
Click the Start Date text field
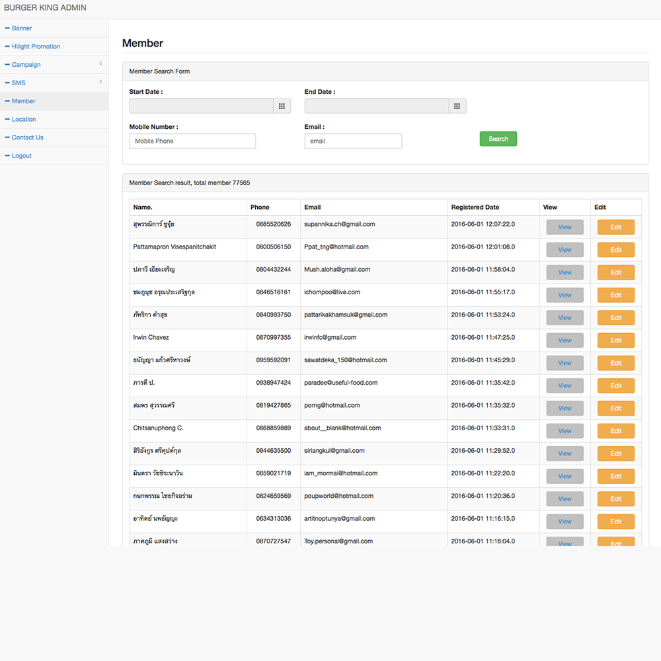pyautogui.click(x=201, y=106)
